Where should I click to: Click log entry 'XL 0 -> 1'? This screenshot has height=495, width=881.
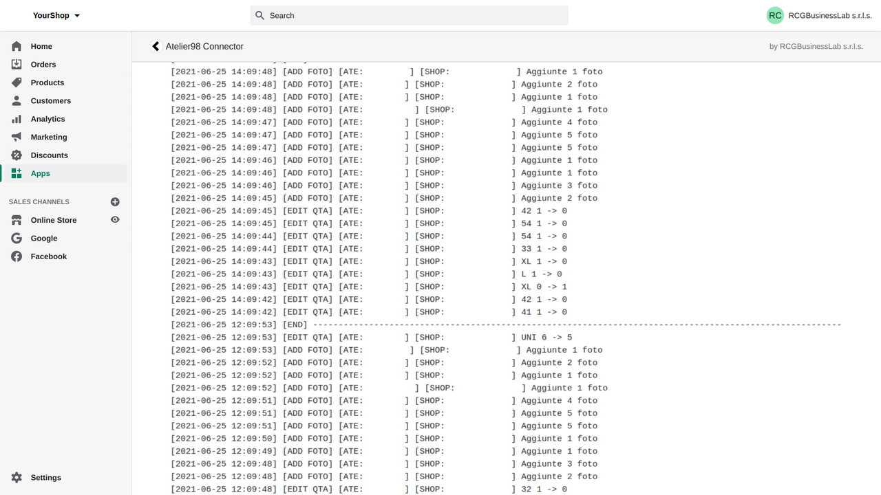tap(369, 287)
